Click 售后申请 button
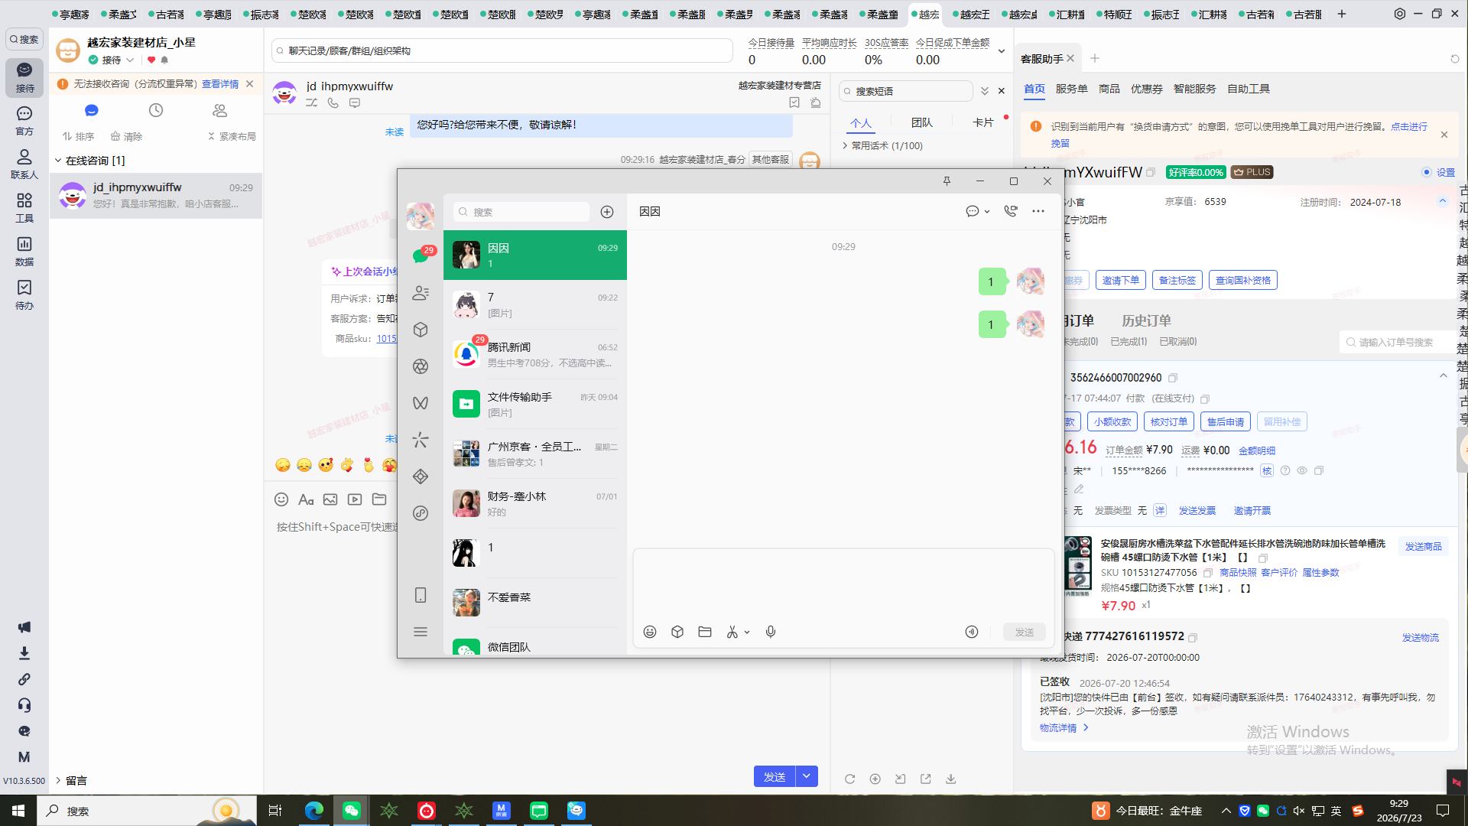 coord(1226,421)
